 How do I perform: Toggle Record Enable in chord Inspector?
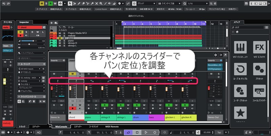click(x=20, y=36)
